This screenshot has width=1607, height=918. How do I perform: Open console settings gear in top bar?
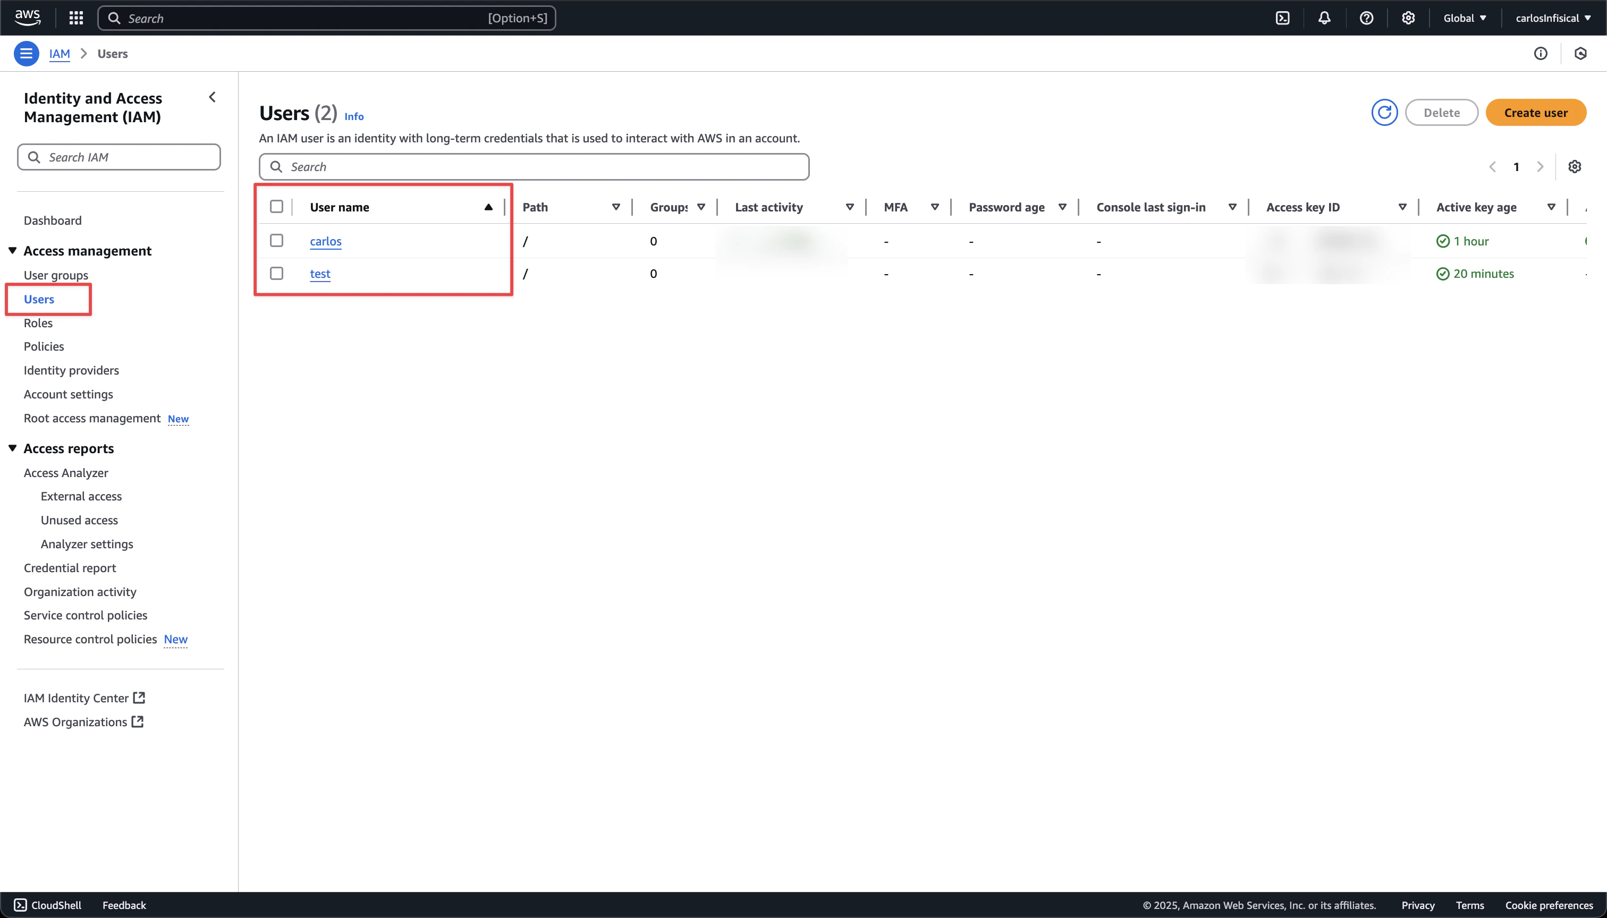[1408, 18]
